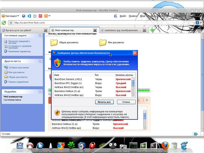Click page vertical scrollbar down arrow
This screenshot has width=204, height=153.
[x=202, y=130]
